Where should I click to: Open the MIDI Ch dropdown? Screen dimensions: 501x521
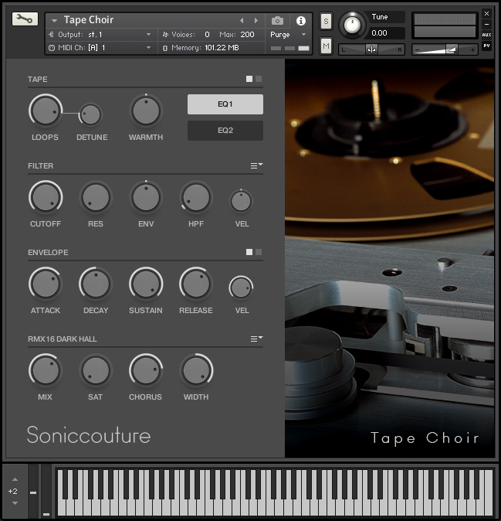[100, 48]
